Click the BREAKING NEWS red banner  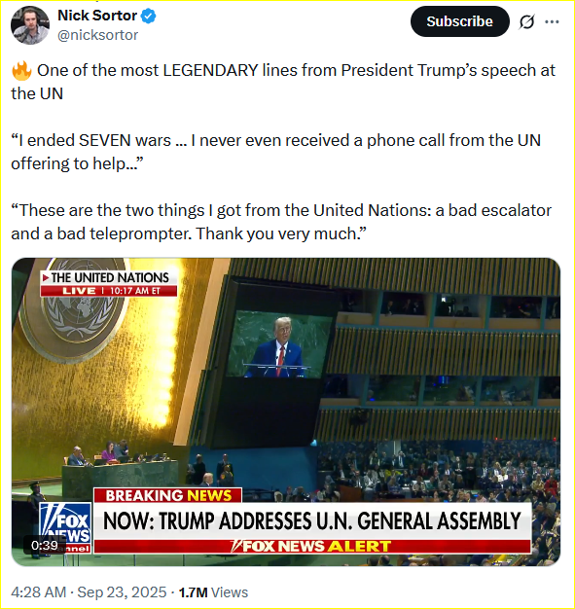(x=168, y=495)
